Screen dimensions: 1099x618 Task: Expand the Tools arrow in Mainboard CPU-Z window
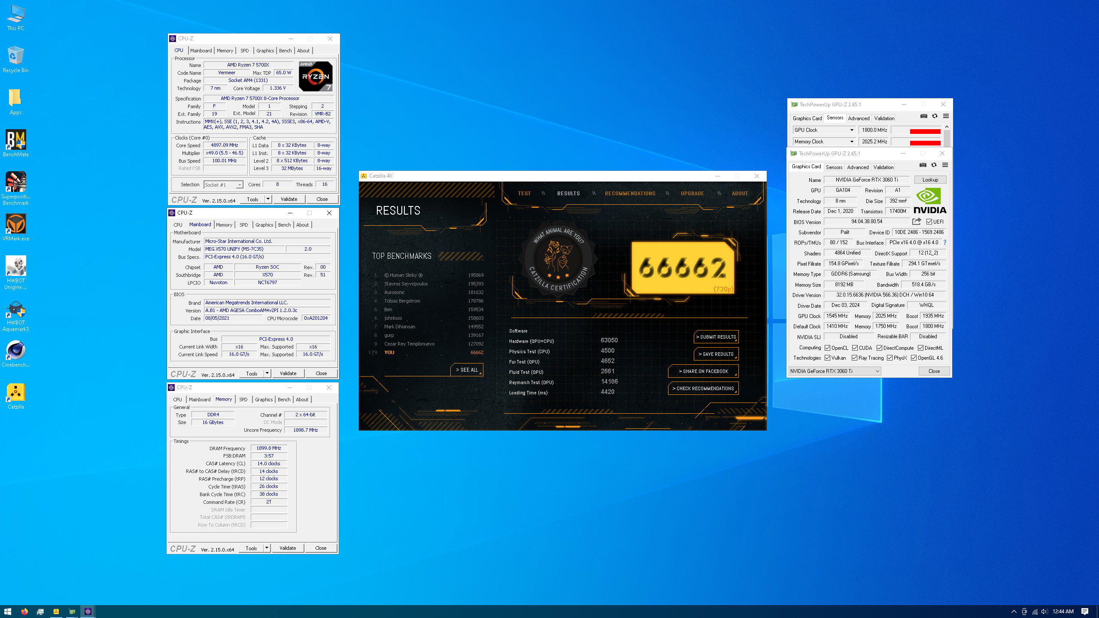click(x=267, y=373)
